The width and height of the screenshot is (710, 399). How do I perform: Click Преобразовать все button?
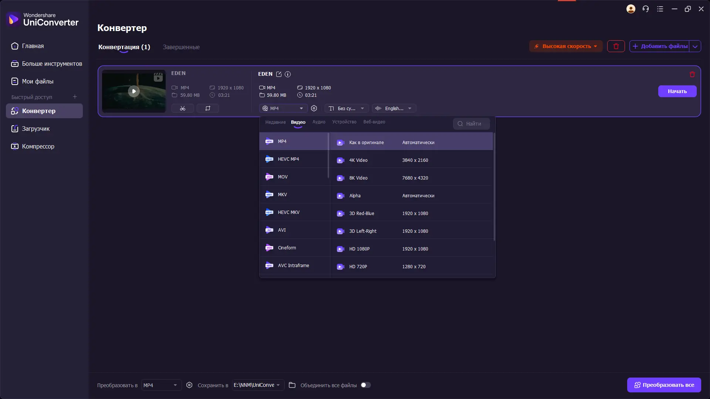pyautogui.click(x=664, y=385)
